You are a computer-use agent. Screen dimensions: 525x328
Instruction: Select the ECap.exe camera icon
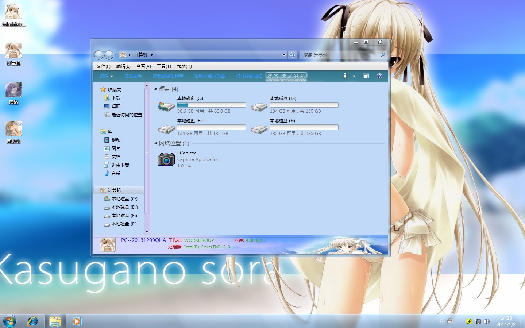[x=166, y=159]
